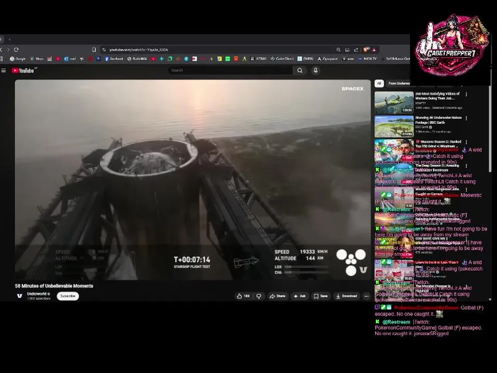Viewport: 497px width, 373px height.
Task: Open options for Warzone Season 2 Ranked video
Action: [466, 142]
